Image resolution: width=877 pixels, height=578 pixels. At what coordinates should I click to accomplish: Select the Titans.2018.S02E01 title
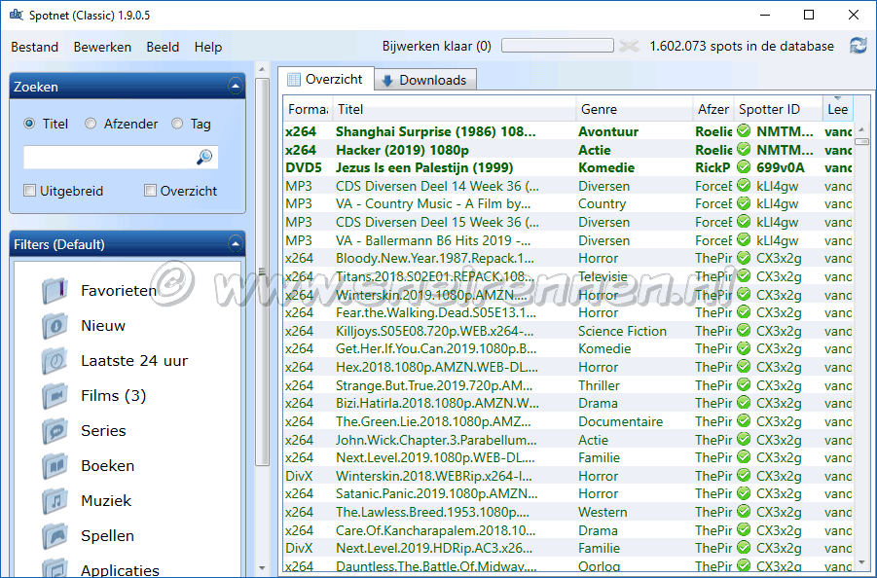click(435, 276)
